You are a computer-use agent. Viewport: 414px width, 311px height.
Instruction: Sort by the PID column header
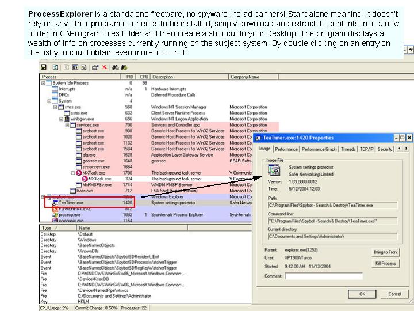[x=128, y=77]
